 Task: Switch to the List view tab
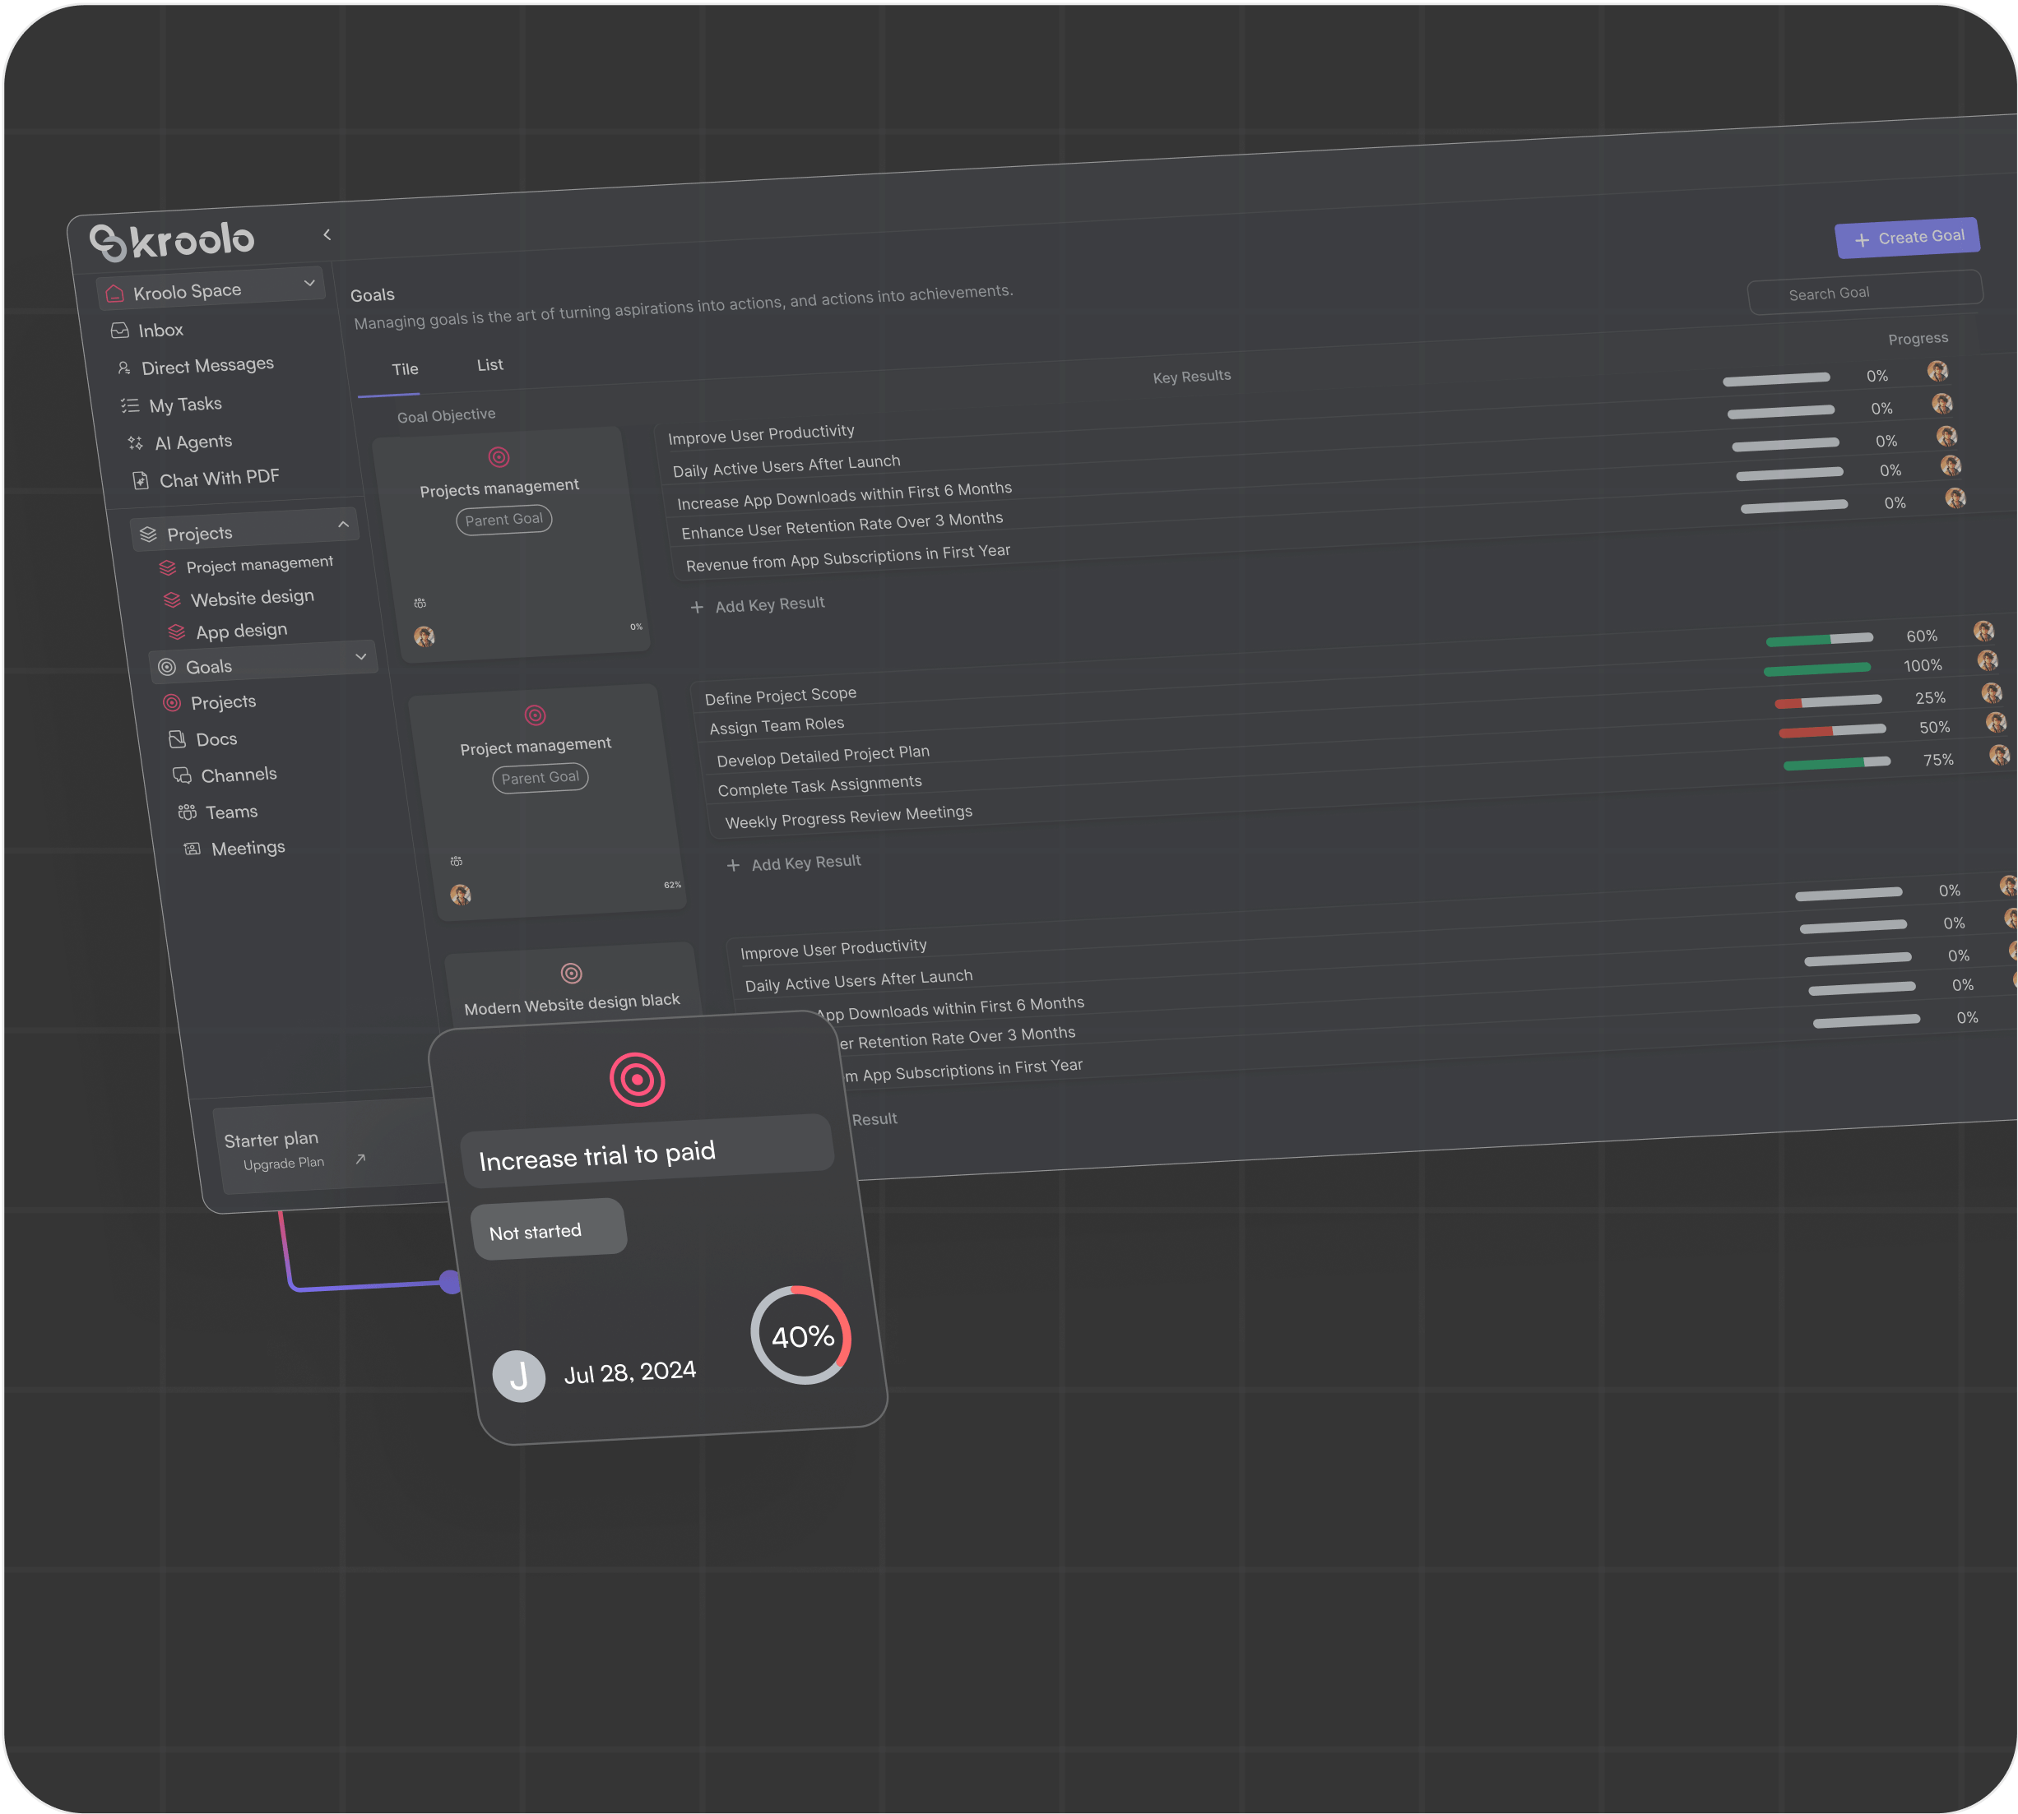[x=489, y=366]
